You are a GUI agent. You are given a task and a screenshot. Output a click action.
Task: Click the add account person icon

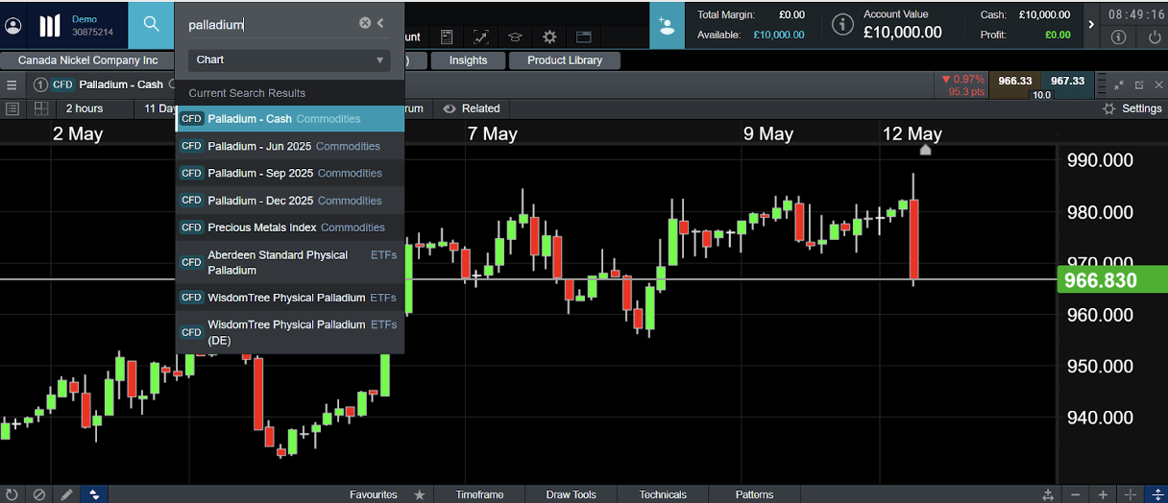click(667, 25)
